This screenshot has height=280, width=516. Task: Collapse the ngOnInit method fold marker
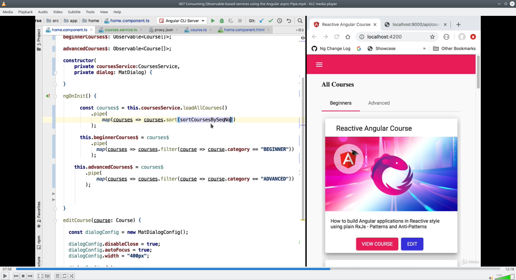(x=55, y=96)
